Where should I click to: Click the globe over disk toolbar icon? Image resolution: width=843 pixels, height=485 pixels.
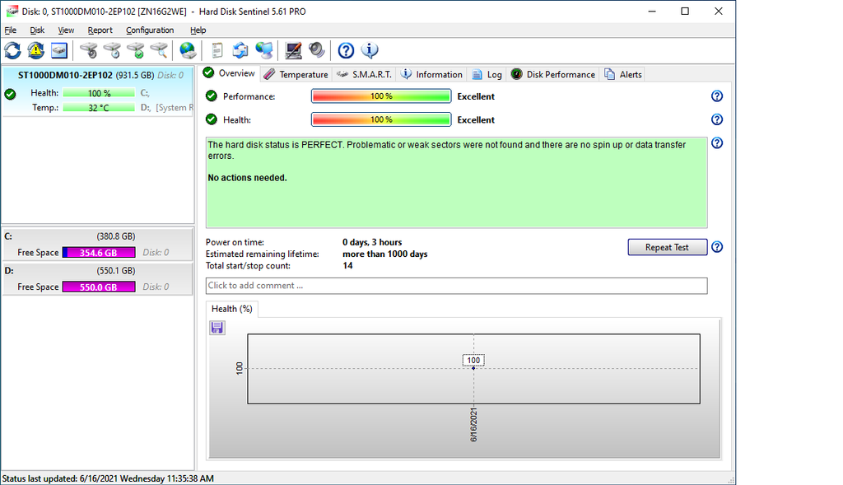(x=188, y=50)
